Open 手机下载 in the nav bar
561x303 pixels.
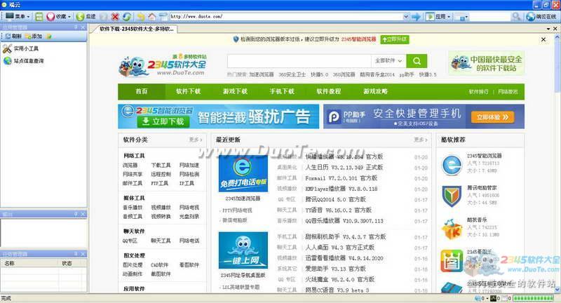pyautogui.click(x=282, y=92)
